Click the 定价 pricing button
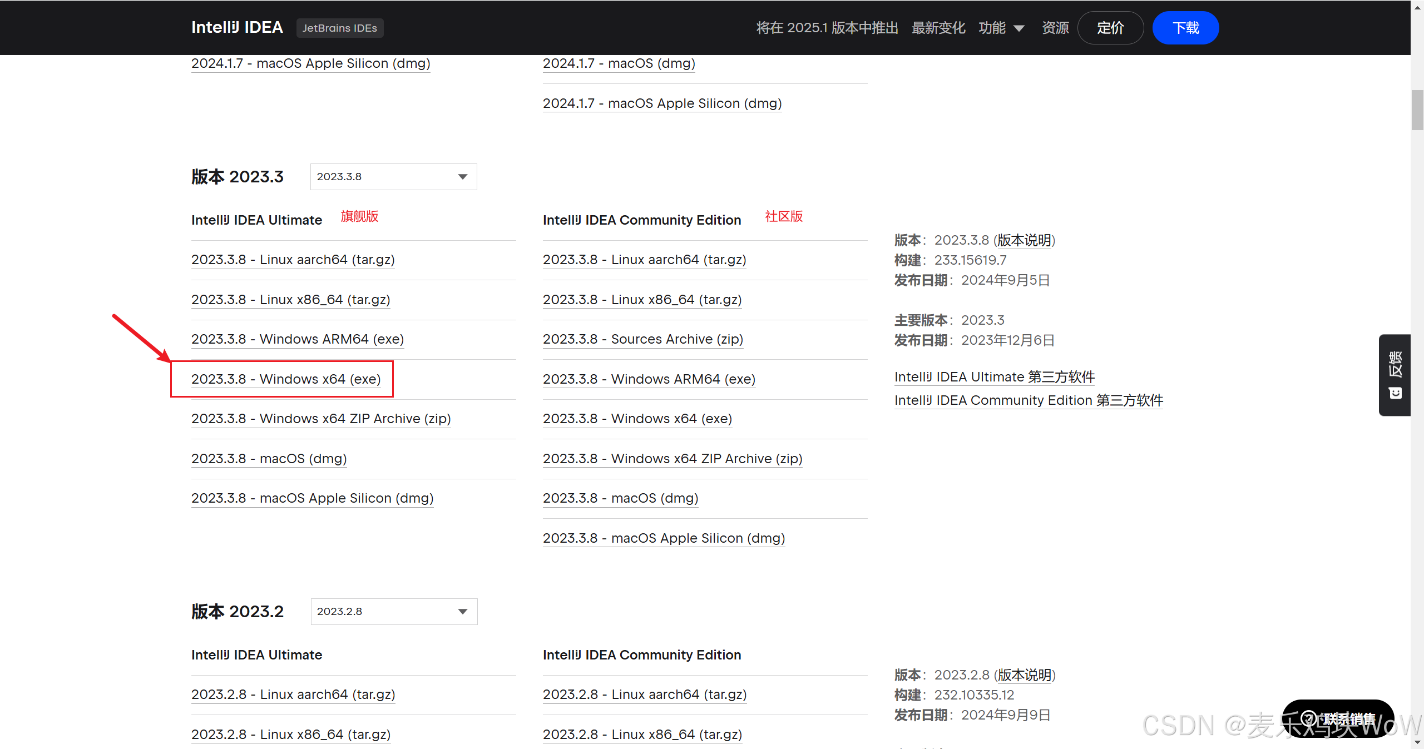This screenshot has width=1424, height=749. (x=1110, y=28)
